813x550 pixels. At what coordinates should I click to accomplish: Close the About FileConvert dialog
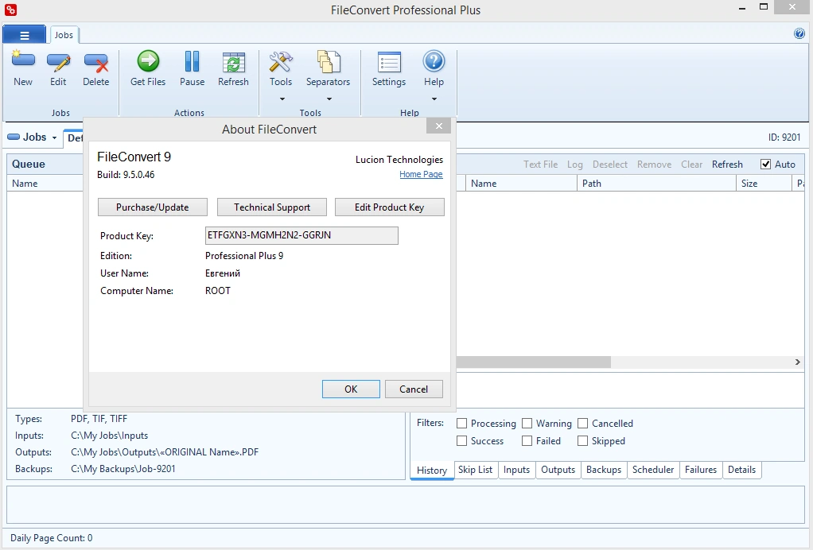pyautogui.click(x=438, y=126)
